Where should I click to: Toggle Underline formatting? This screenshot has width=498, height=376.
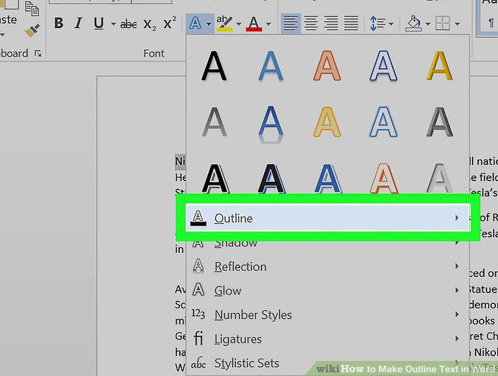99,23
